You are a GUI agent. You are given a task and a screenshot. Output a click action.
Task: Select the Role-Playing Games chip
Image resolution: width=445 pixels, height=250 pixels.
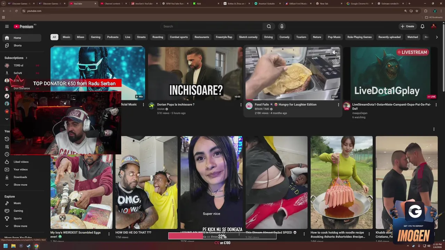click(x=359, y=37)
